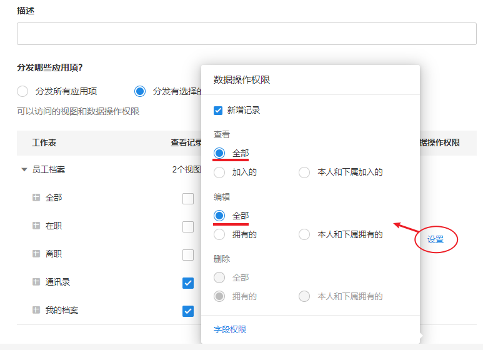Click into the 描述 text field
This screenshot has height=350, width=483.
pyautogui.click(x=246, y=34)
